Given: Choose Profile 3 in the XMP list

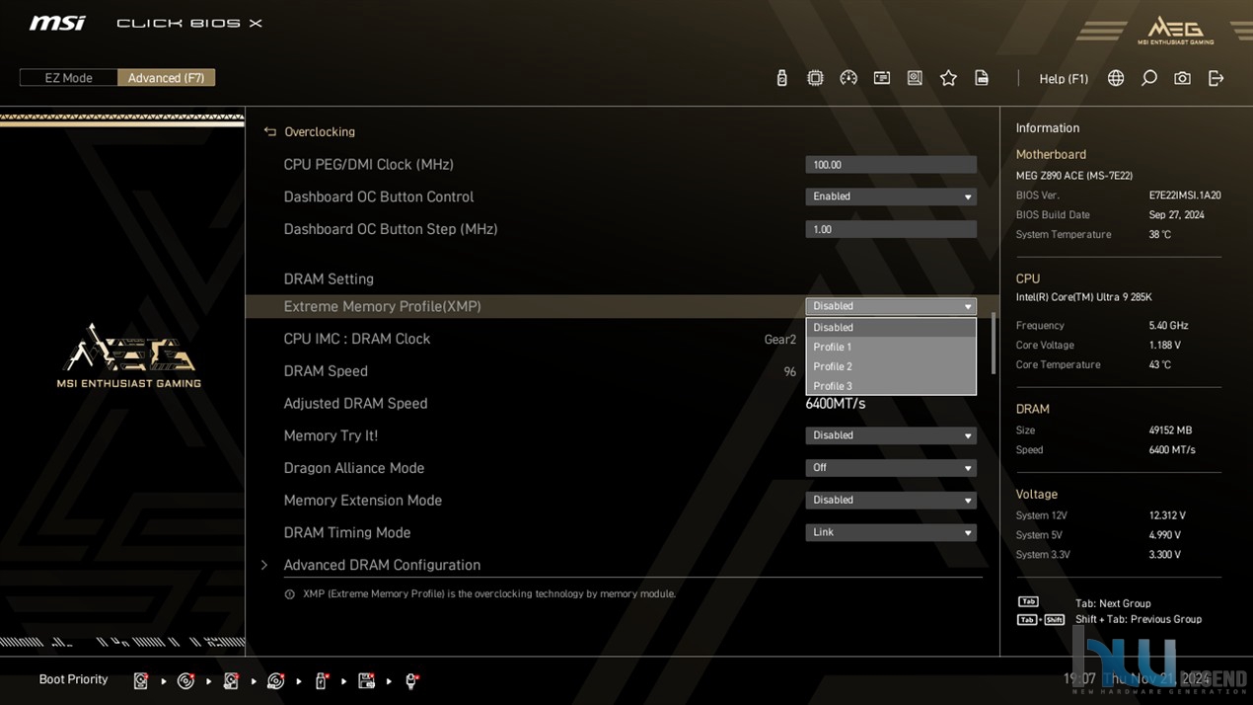Looking at the screenshot, I should tap(891, 385).
